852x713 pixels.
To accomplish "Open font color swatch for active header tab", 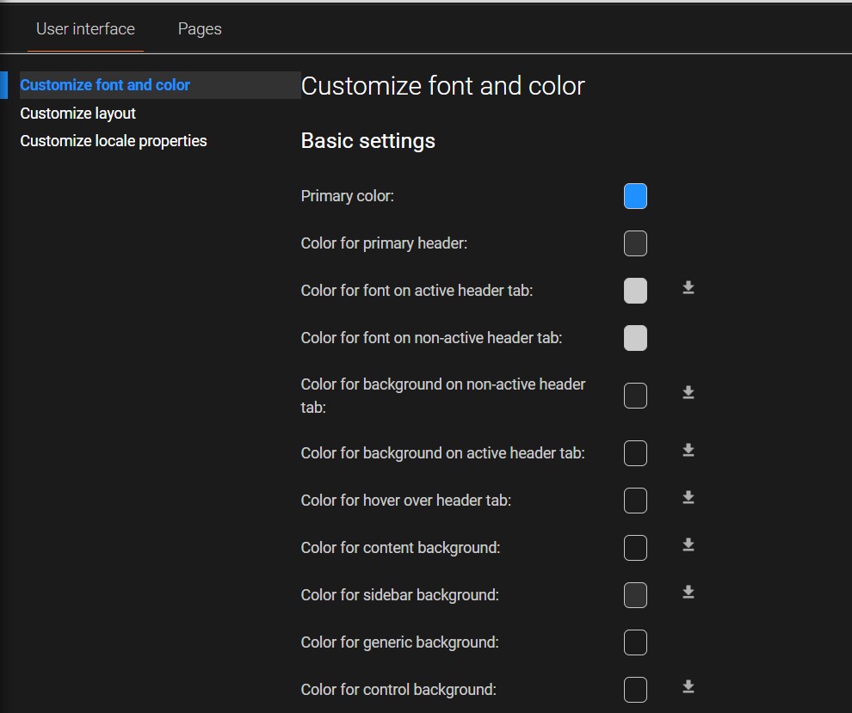I will point(635,291).
